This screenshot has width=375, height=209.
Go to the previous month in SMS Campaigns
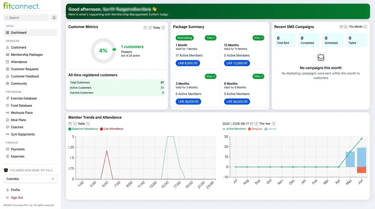(x=346, y=27)
